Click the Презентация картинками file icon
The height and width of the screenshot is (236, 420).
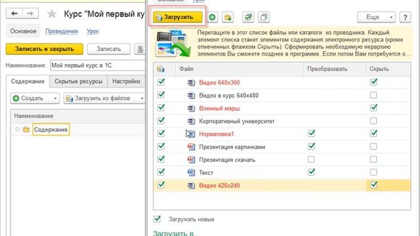[191, 147]
